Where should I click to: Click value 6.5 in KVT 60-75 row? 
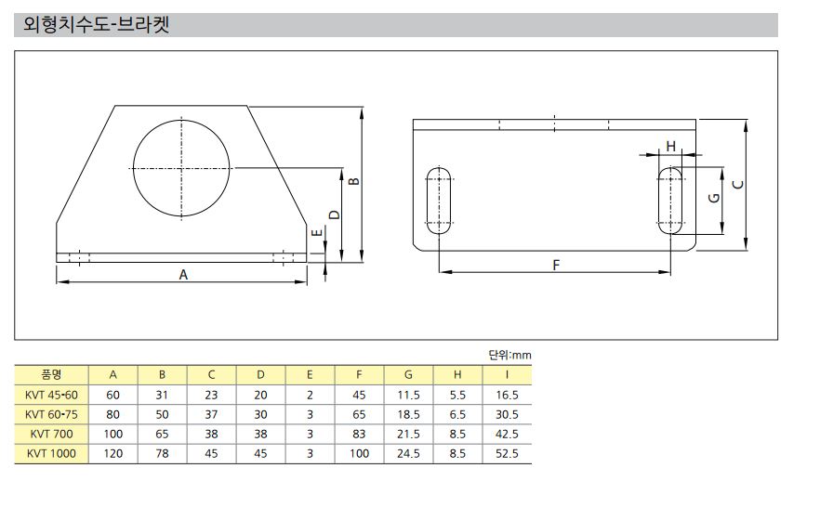click(457, 414)
